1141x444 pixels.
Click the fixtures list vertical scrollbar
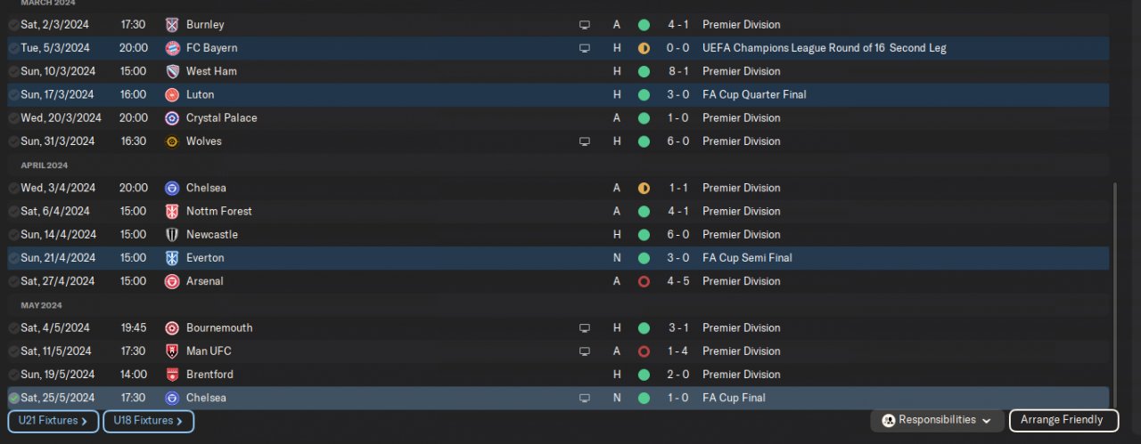pos(1113,285)
